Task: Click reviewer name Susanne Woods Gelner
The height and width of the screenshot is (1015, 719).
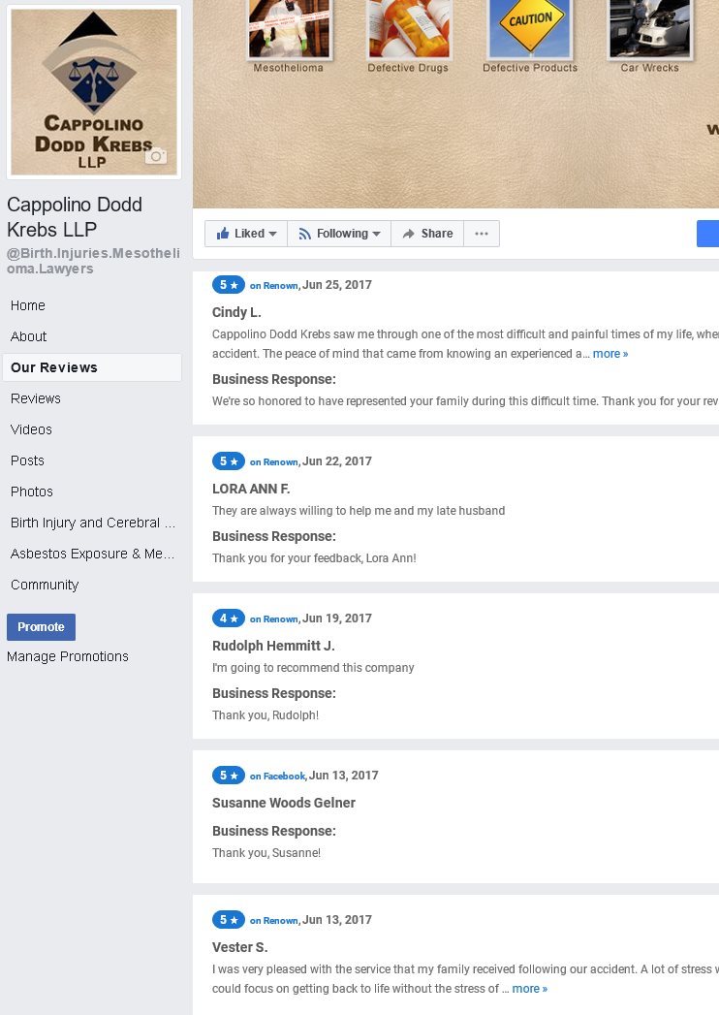Action: 284,804
